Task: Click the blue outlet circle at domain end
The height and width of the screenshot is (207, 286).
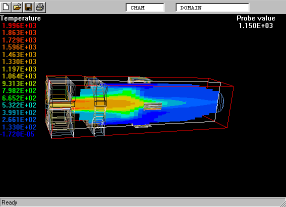Action: pyautogui.click(x=220, y=102)
